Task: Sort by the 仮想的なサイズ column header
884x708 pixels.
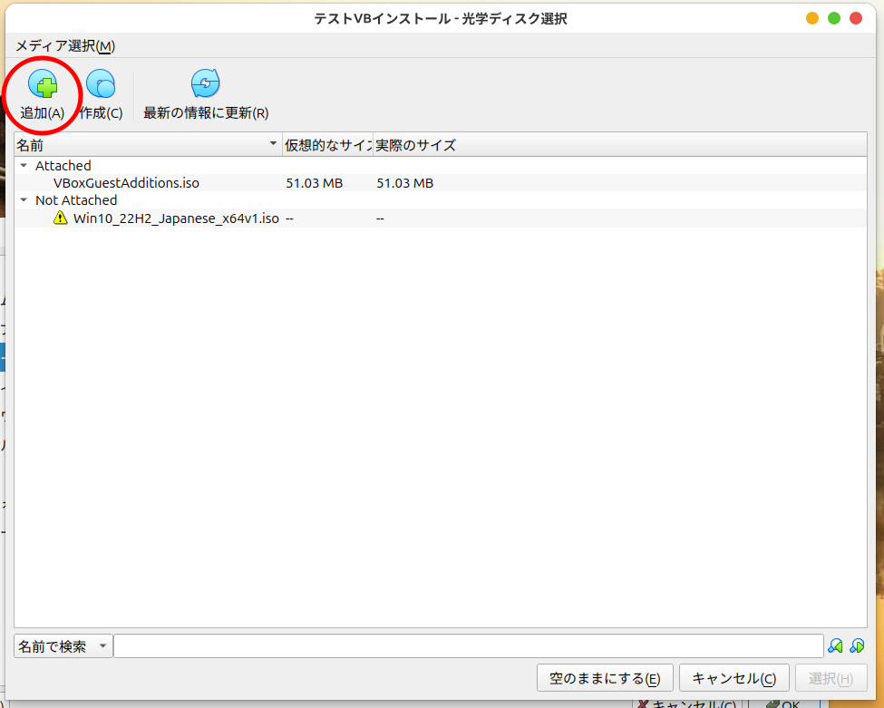Action: [x=327, y=145]
